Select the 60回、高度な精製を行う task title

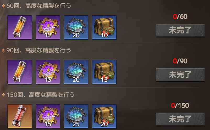(x=39, y=6)
